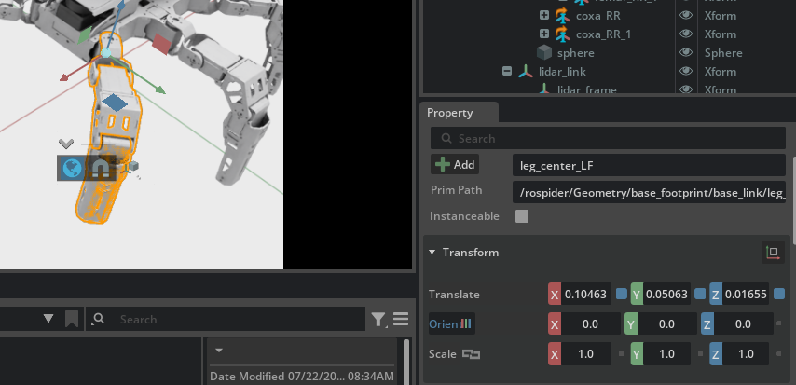Image resolution: width=796 pixels, height=385 pixels.
Task: Click the Translate X red label
Action: pyautogui.click(x=555, y=295)
